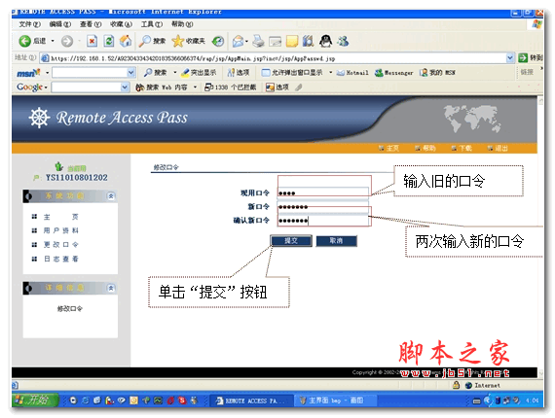The image size is (555, 418).
Task: Click the IE Back arrow button
Action: click(24, 41)
